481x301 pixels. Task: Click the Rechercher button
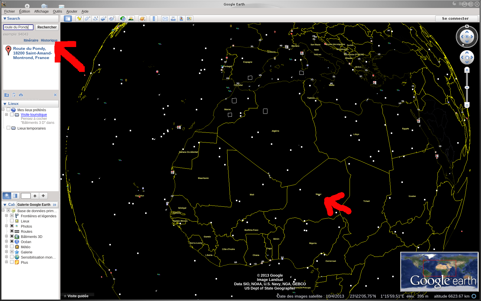pos(47,27)
